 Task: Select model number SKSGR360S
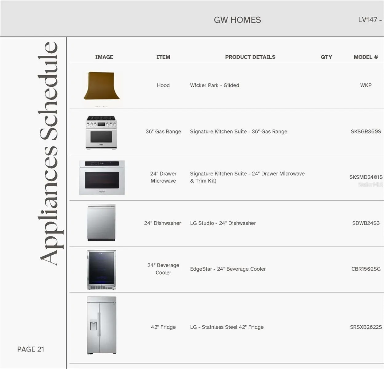click(x=366, y=132)
